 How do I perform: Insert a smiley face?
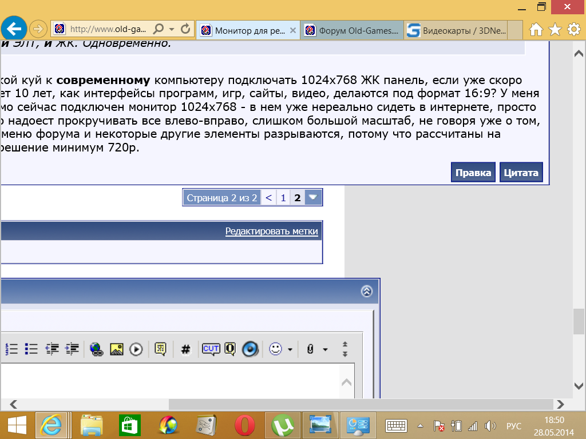click(275, 349)
